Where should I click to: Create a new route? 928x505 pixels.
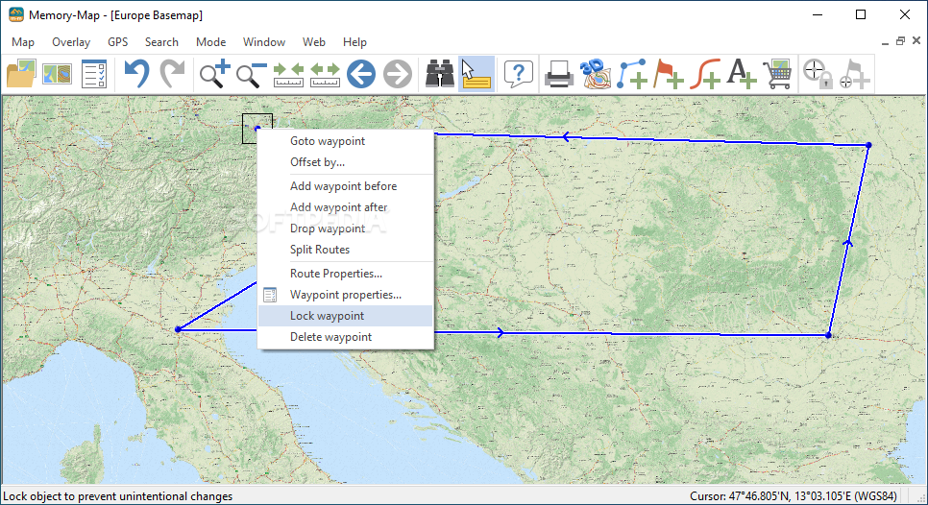(631, 74)
